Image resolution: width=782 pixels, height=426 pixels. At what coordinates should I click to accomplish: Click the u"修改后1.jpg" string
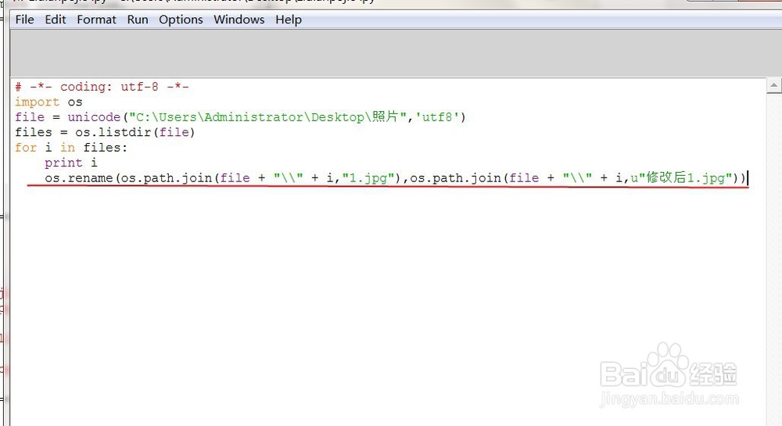(x=681, y=178)
